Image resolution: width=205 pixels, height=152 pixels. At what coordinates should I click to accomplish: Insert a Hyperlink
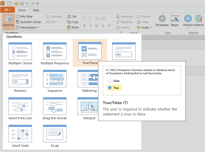124,16
